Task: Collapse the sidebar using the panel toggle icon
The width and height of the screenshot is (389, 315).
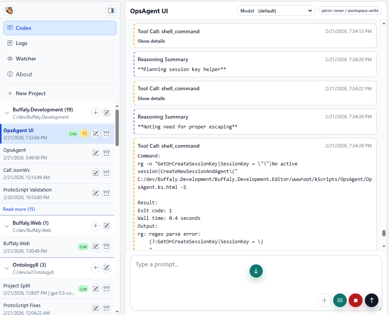Action: click(111, 11)
